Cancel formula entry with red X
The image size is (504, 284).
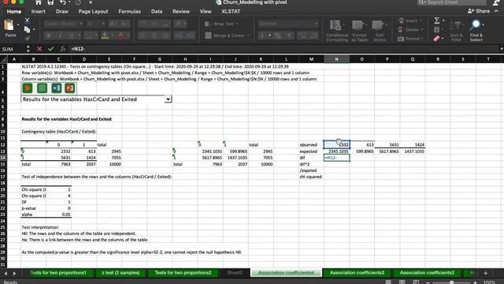click(x=39, y=49)
